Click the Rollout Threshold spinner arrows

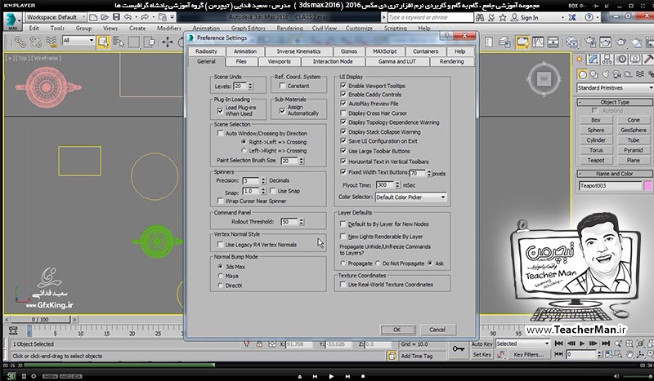pyautogui.click(x=301, y=222)
